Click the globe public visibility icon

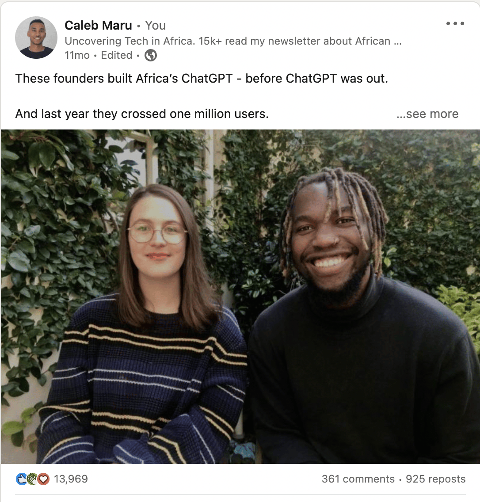point(151,55)
